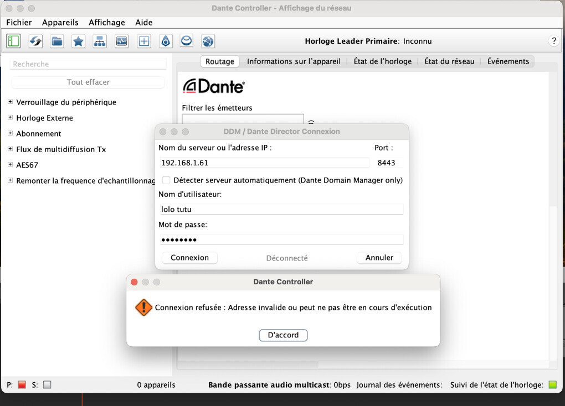Click Journal des événements status label
The height and width of the screenshot is (406, 565).
(399, 385)
